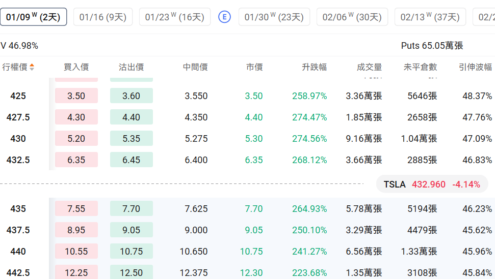Select ask price 5.35 at strike 430
495x279 pixels.
[131, 139]
